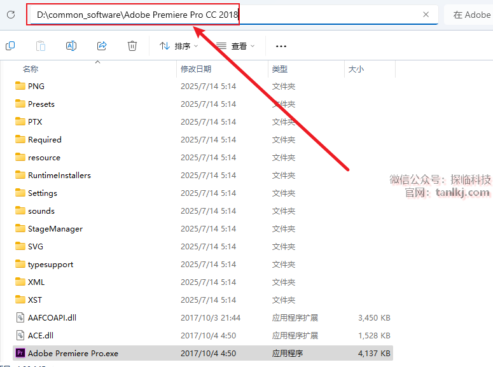Select the Presets folder
The width and height of the screenshot is (493, 367).
pos(41,104)
